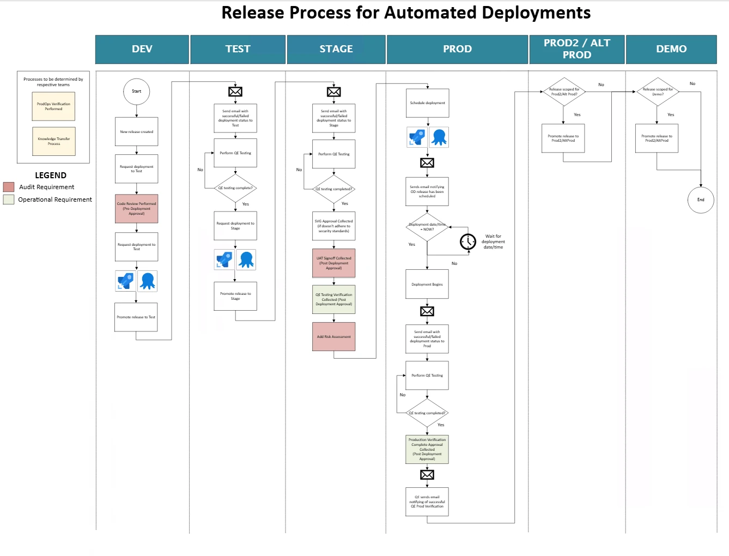The height and width of the screenshot is (556, 729).
Task: Select envelope icon above 'Sends email notifying OD release'
Action: pos(427,162)
